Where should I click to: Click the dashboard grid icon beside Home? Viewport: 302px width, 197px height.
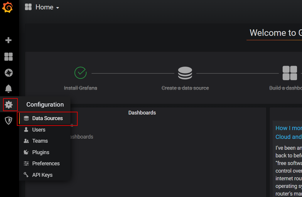pos(28,7)
